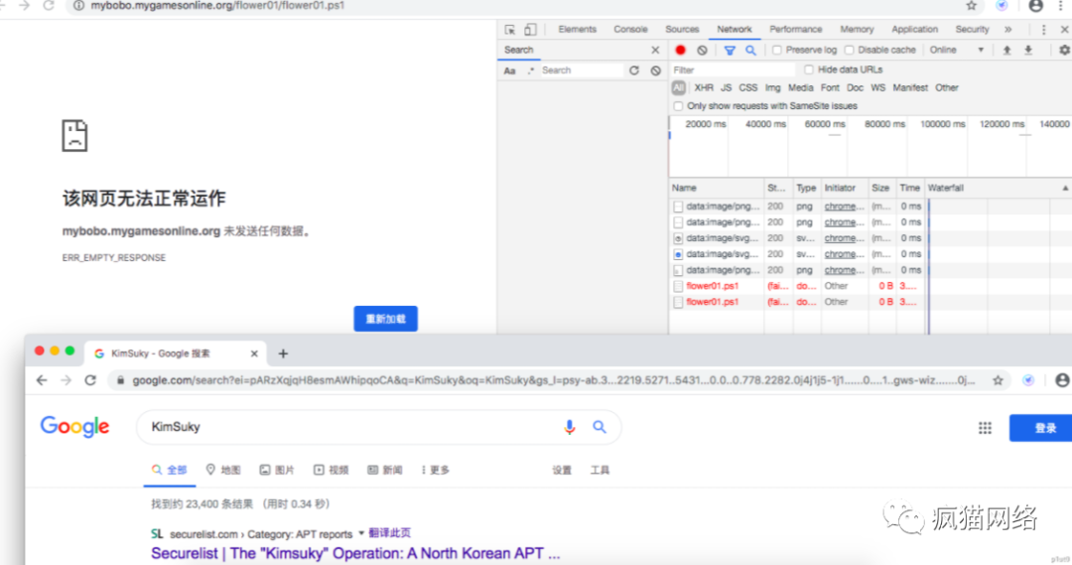This screenshot has width=1072, height=565.
Task: Click the profile avatar icon in the Google window
Action: [1062, 380]
